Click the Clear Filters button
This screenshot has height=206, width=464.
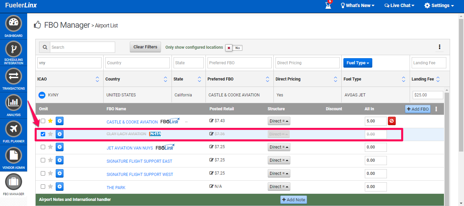click(145, 47)
